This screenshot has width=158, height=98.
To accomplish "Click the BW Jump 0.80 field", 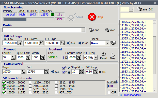I will [x=90, y=72].
